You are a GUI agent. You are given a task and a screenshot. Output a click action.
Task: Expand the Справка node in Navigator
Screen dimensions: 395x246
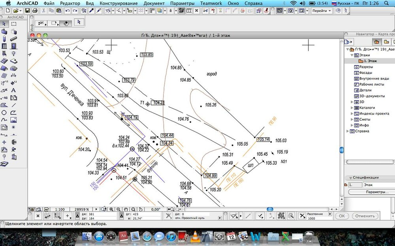pos(348,131)
